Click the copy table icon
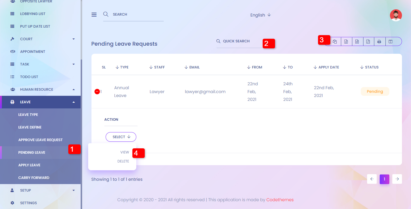 point(335,42)
